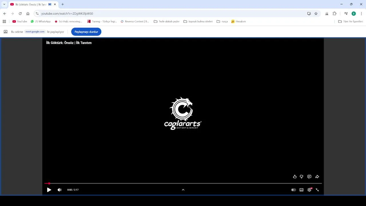This screenshot has height=206, width=366.
Task: Open the player settings gear
Action: pyautogui.click(x=309, y=190)
